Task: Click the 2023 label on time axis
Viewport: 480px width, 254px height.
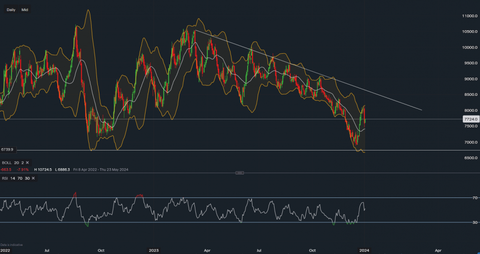Action: [154, 250]
